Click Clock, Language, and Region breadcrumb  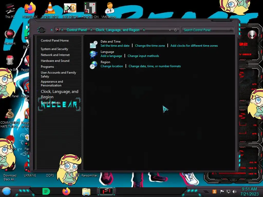pos(118,30)
